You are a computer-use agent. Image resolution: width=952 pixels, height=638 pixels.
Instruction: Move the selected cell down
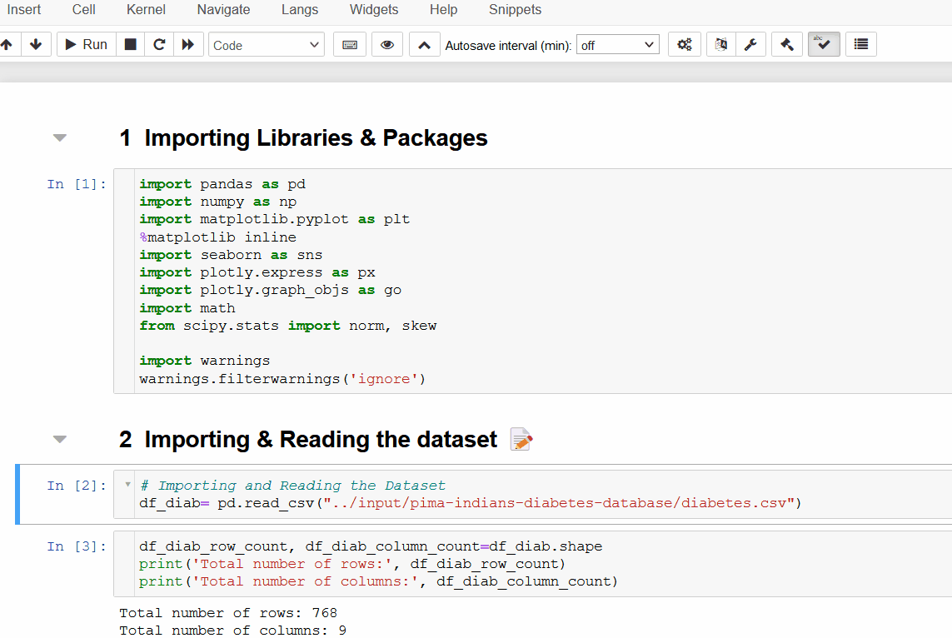36,44
